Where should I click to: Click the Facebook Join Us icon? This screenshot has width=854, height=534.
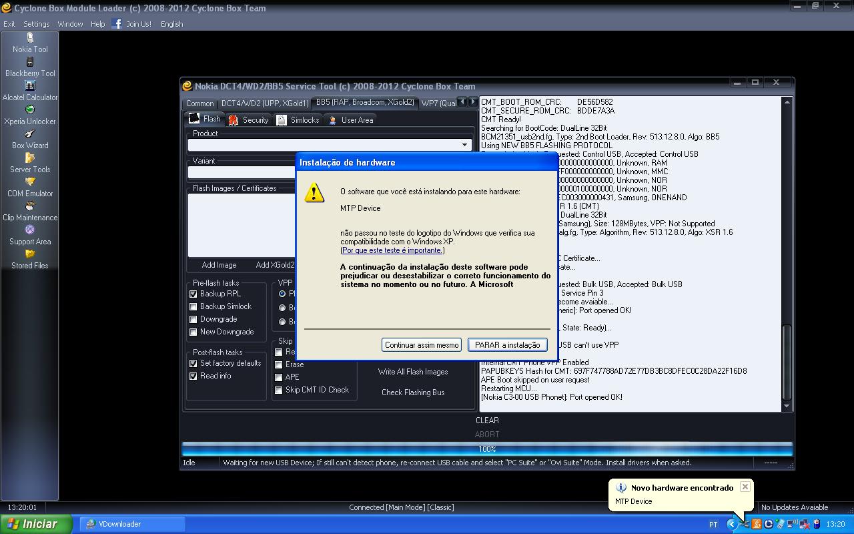click(x=117, y=23)
